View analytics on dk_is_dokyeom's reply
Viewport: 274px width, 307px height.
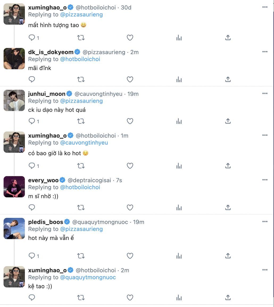point(179,79)
